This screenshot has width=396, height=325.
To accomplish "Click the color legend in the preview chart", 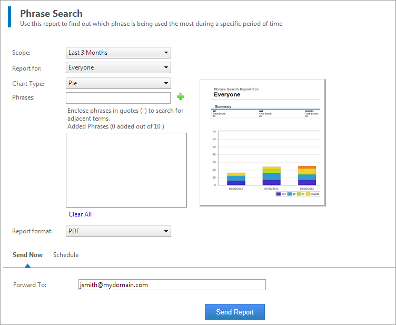I will [x=297, y=194].
